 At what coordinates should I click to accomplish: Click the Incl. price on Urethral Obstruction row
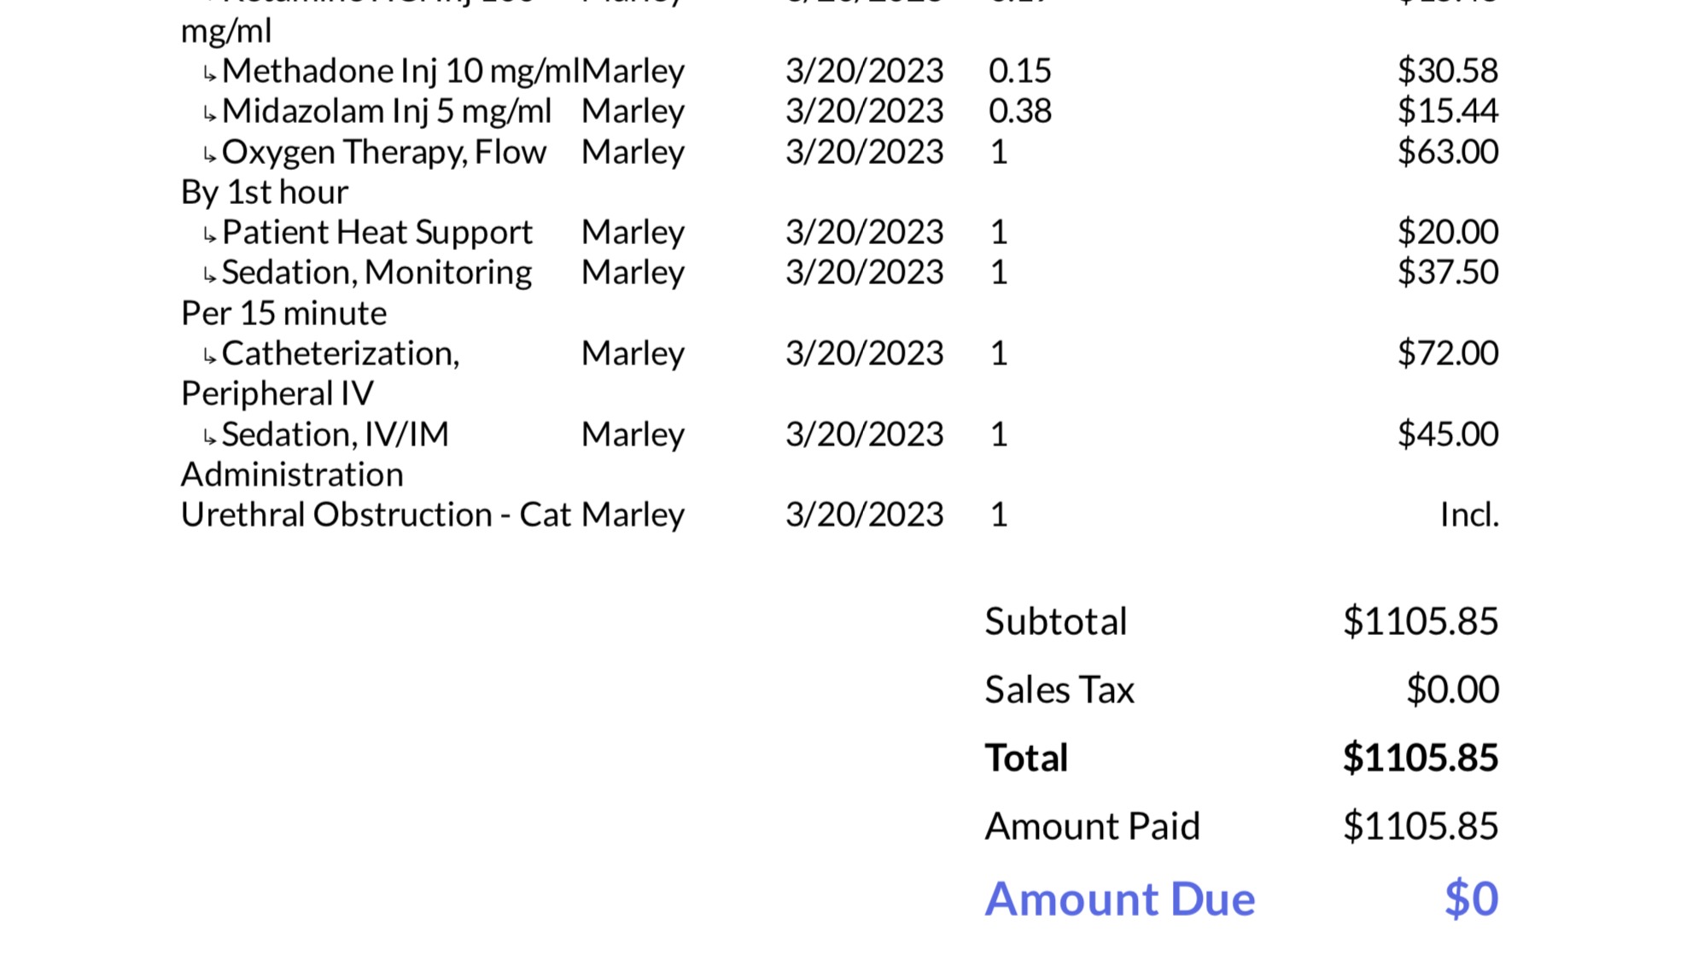pos(1468,515)
